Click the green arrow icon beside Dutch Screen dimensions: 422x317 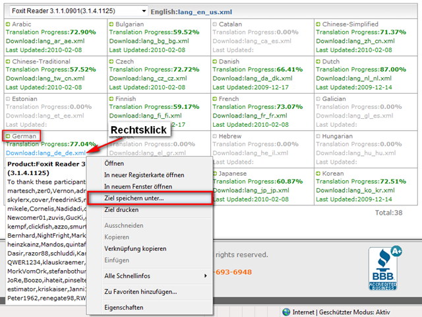click(319, 61)
